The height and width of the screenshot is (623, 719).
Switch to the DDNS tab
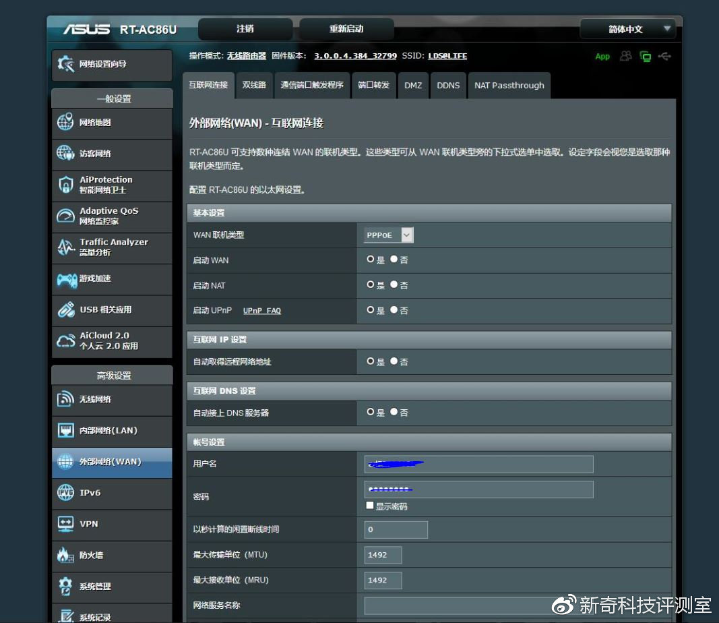tap(448, 85)
